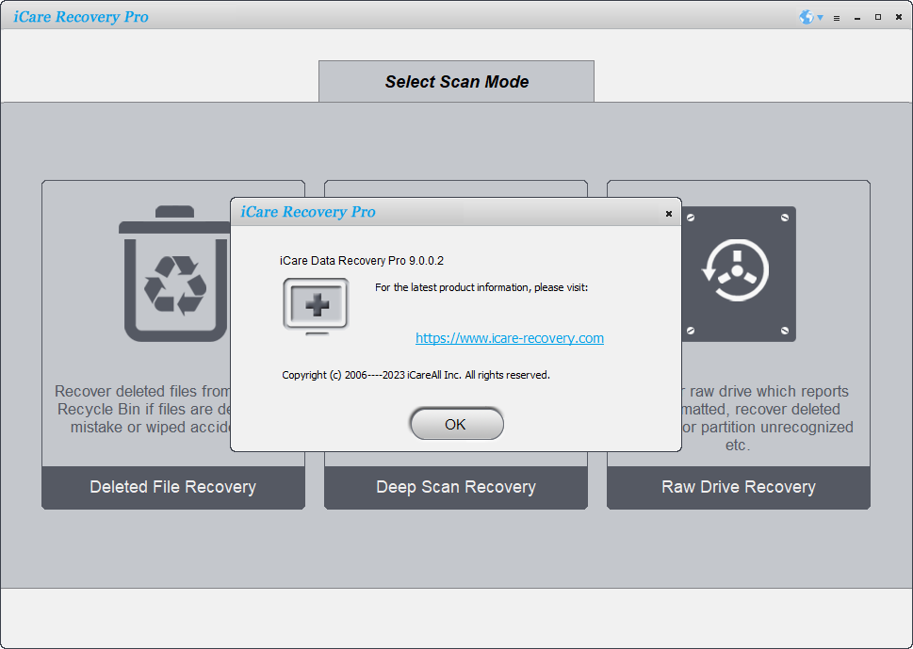This screenshot has height=649, width=913.
Task: Open the icare-recovery.com website link
Action: tap(510, 338)
